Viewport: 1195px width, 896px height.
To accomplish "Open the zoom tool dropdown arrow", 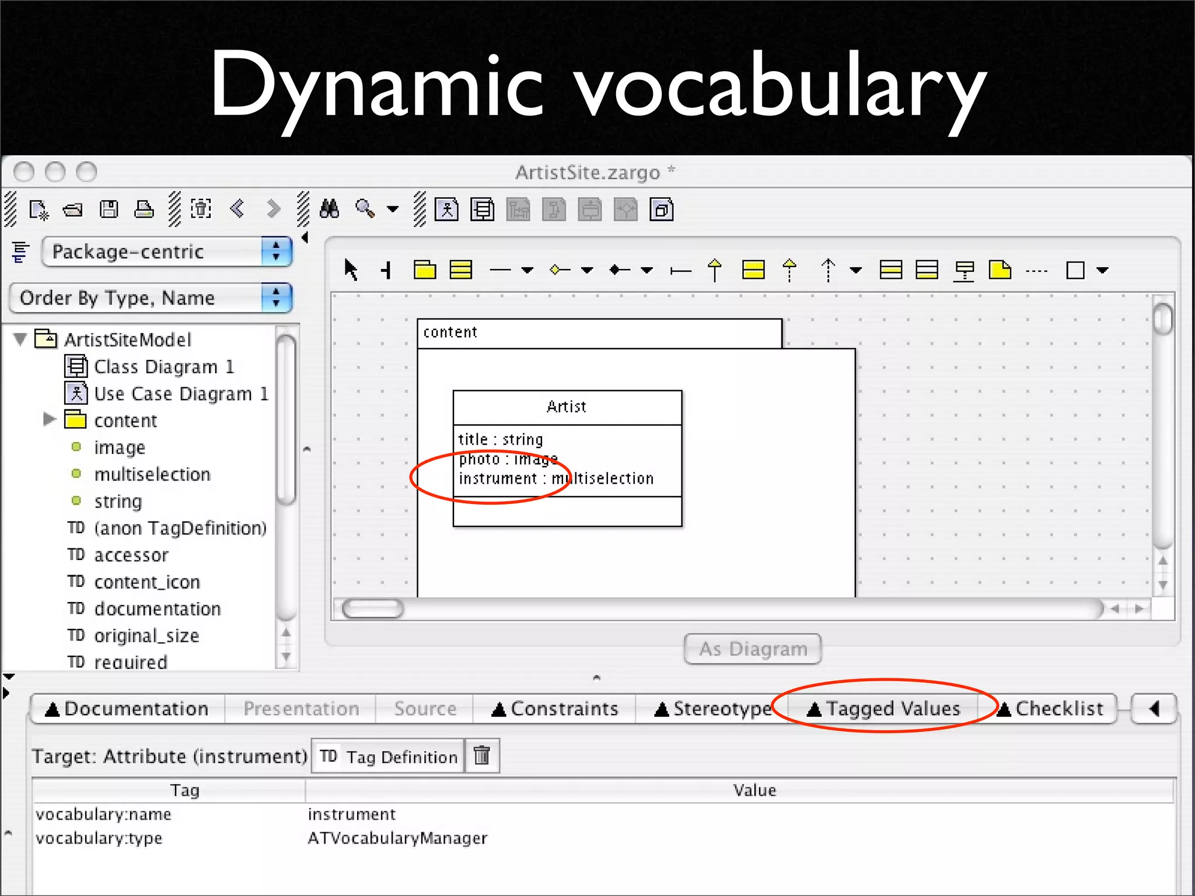I will (393, 209).
